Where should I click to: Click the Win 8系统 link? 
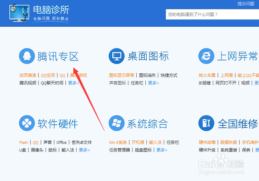coord(118,142)
